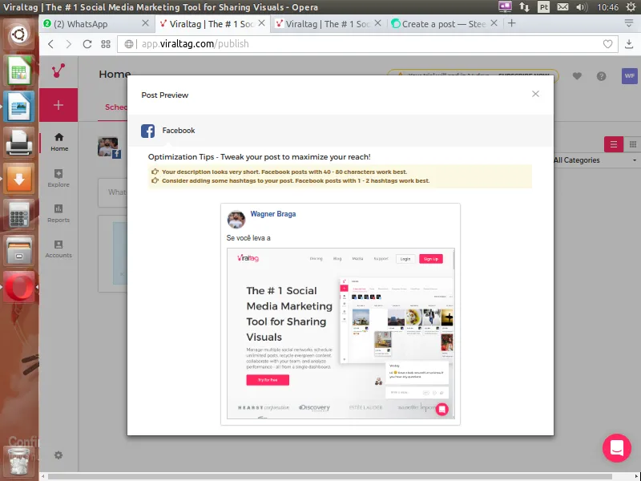
Task: Switch to the WhatsApp tab
Action: click(97, 24)
